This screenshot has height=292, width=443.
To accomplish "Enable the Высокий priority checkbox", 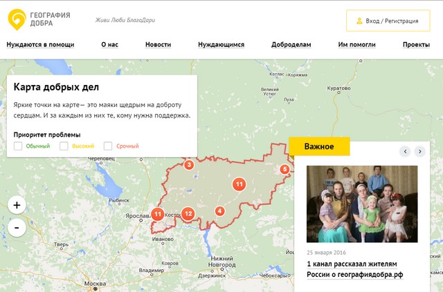I will pos(64,146).
